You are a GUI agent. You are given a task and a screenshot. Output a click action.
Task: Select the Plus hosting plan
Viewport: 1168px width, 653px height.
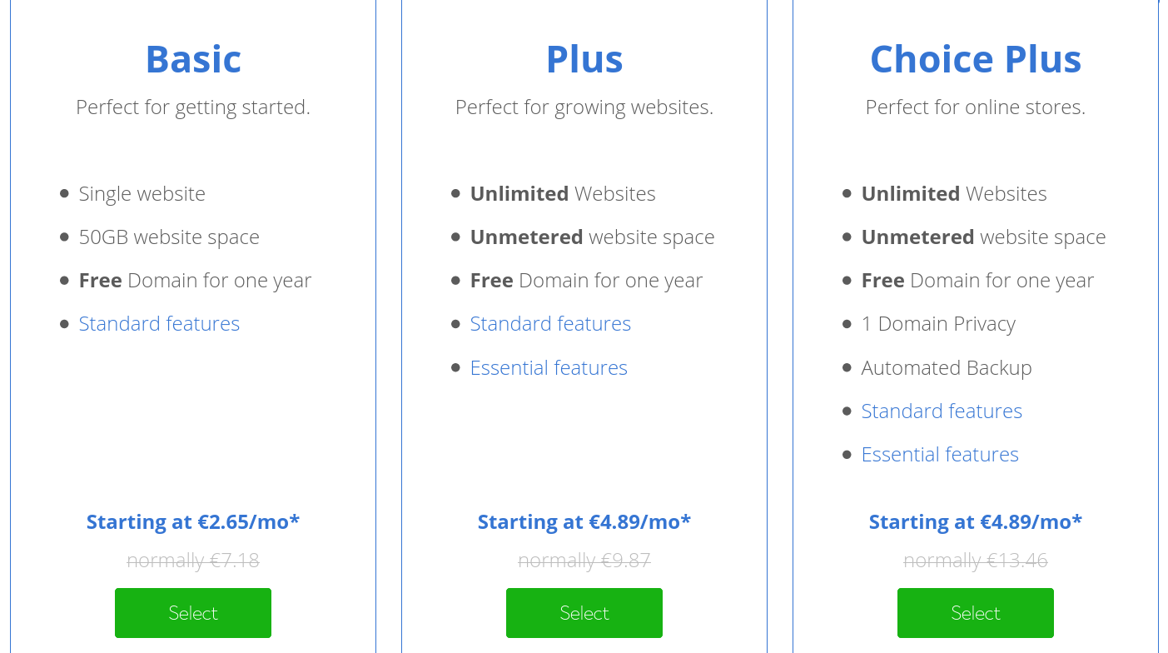click(584, 613)
